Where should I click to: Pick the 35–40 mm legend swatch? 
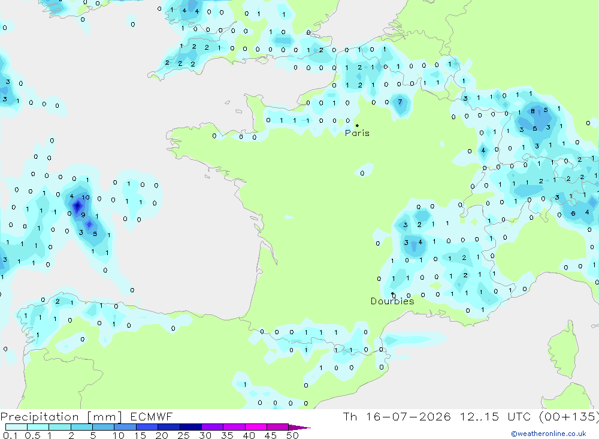point(234,427)
